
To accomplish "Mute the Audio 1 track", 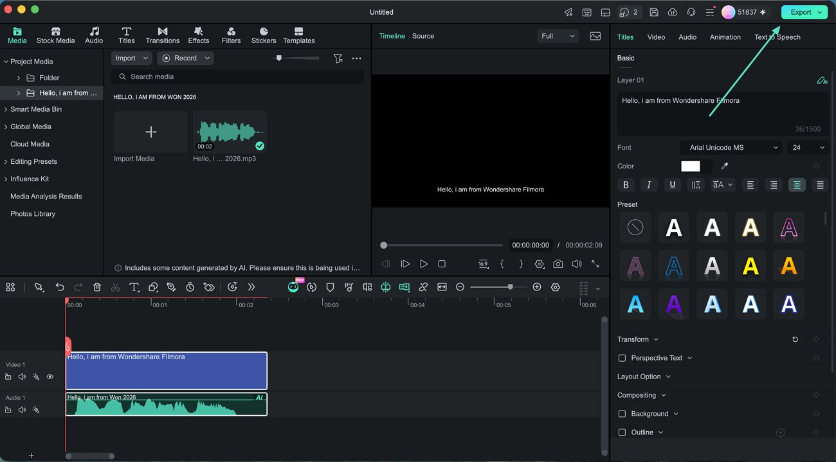I will (x=22, y=410).
